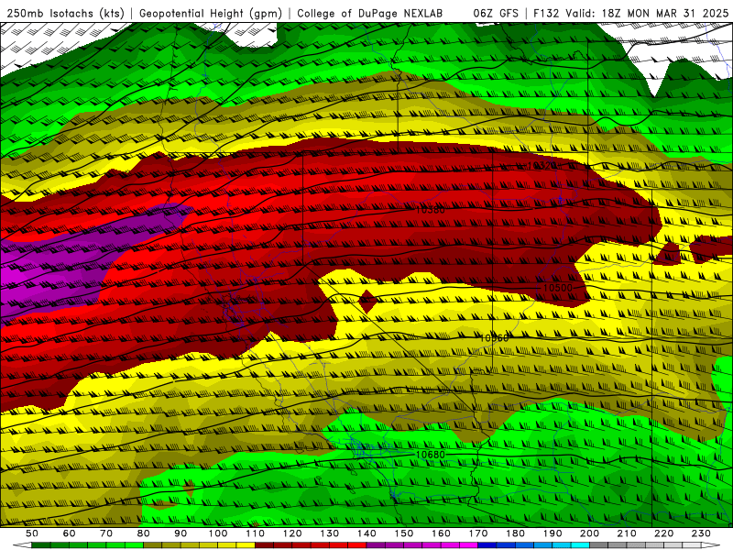Click the 150 value on the color scale

pos(404,533)
